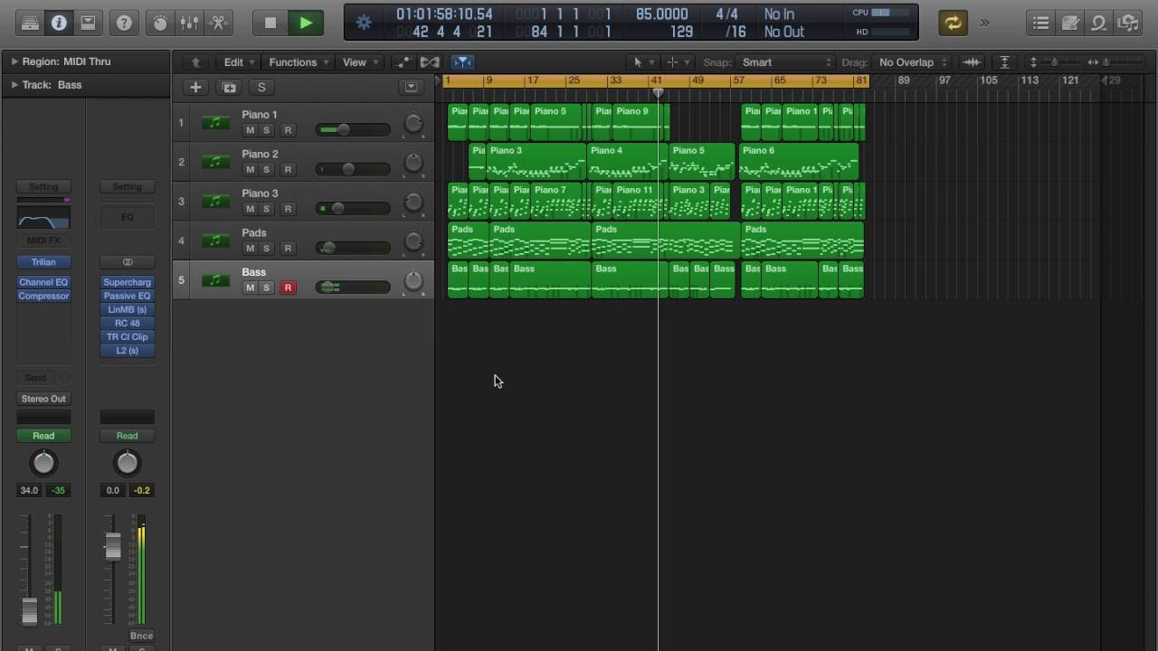This screenshot has height=651, width=1158.
Task: Click the Stereo Out output slot
Action: [x=43, y=399]
